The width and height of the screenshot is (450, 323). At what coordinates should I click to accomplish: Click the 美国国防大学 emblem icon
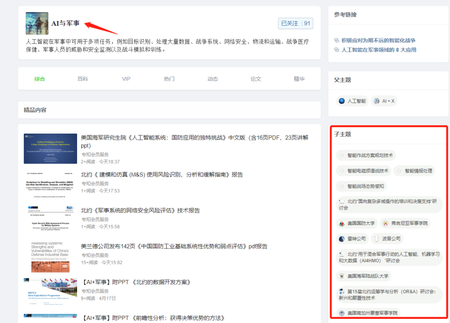(x=342, y=223)
